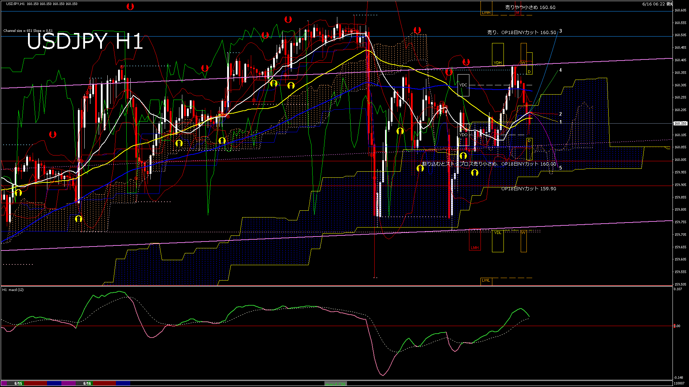
Task: Click the 159.905 price scale label
Action: [680, 185]
